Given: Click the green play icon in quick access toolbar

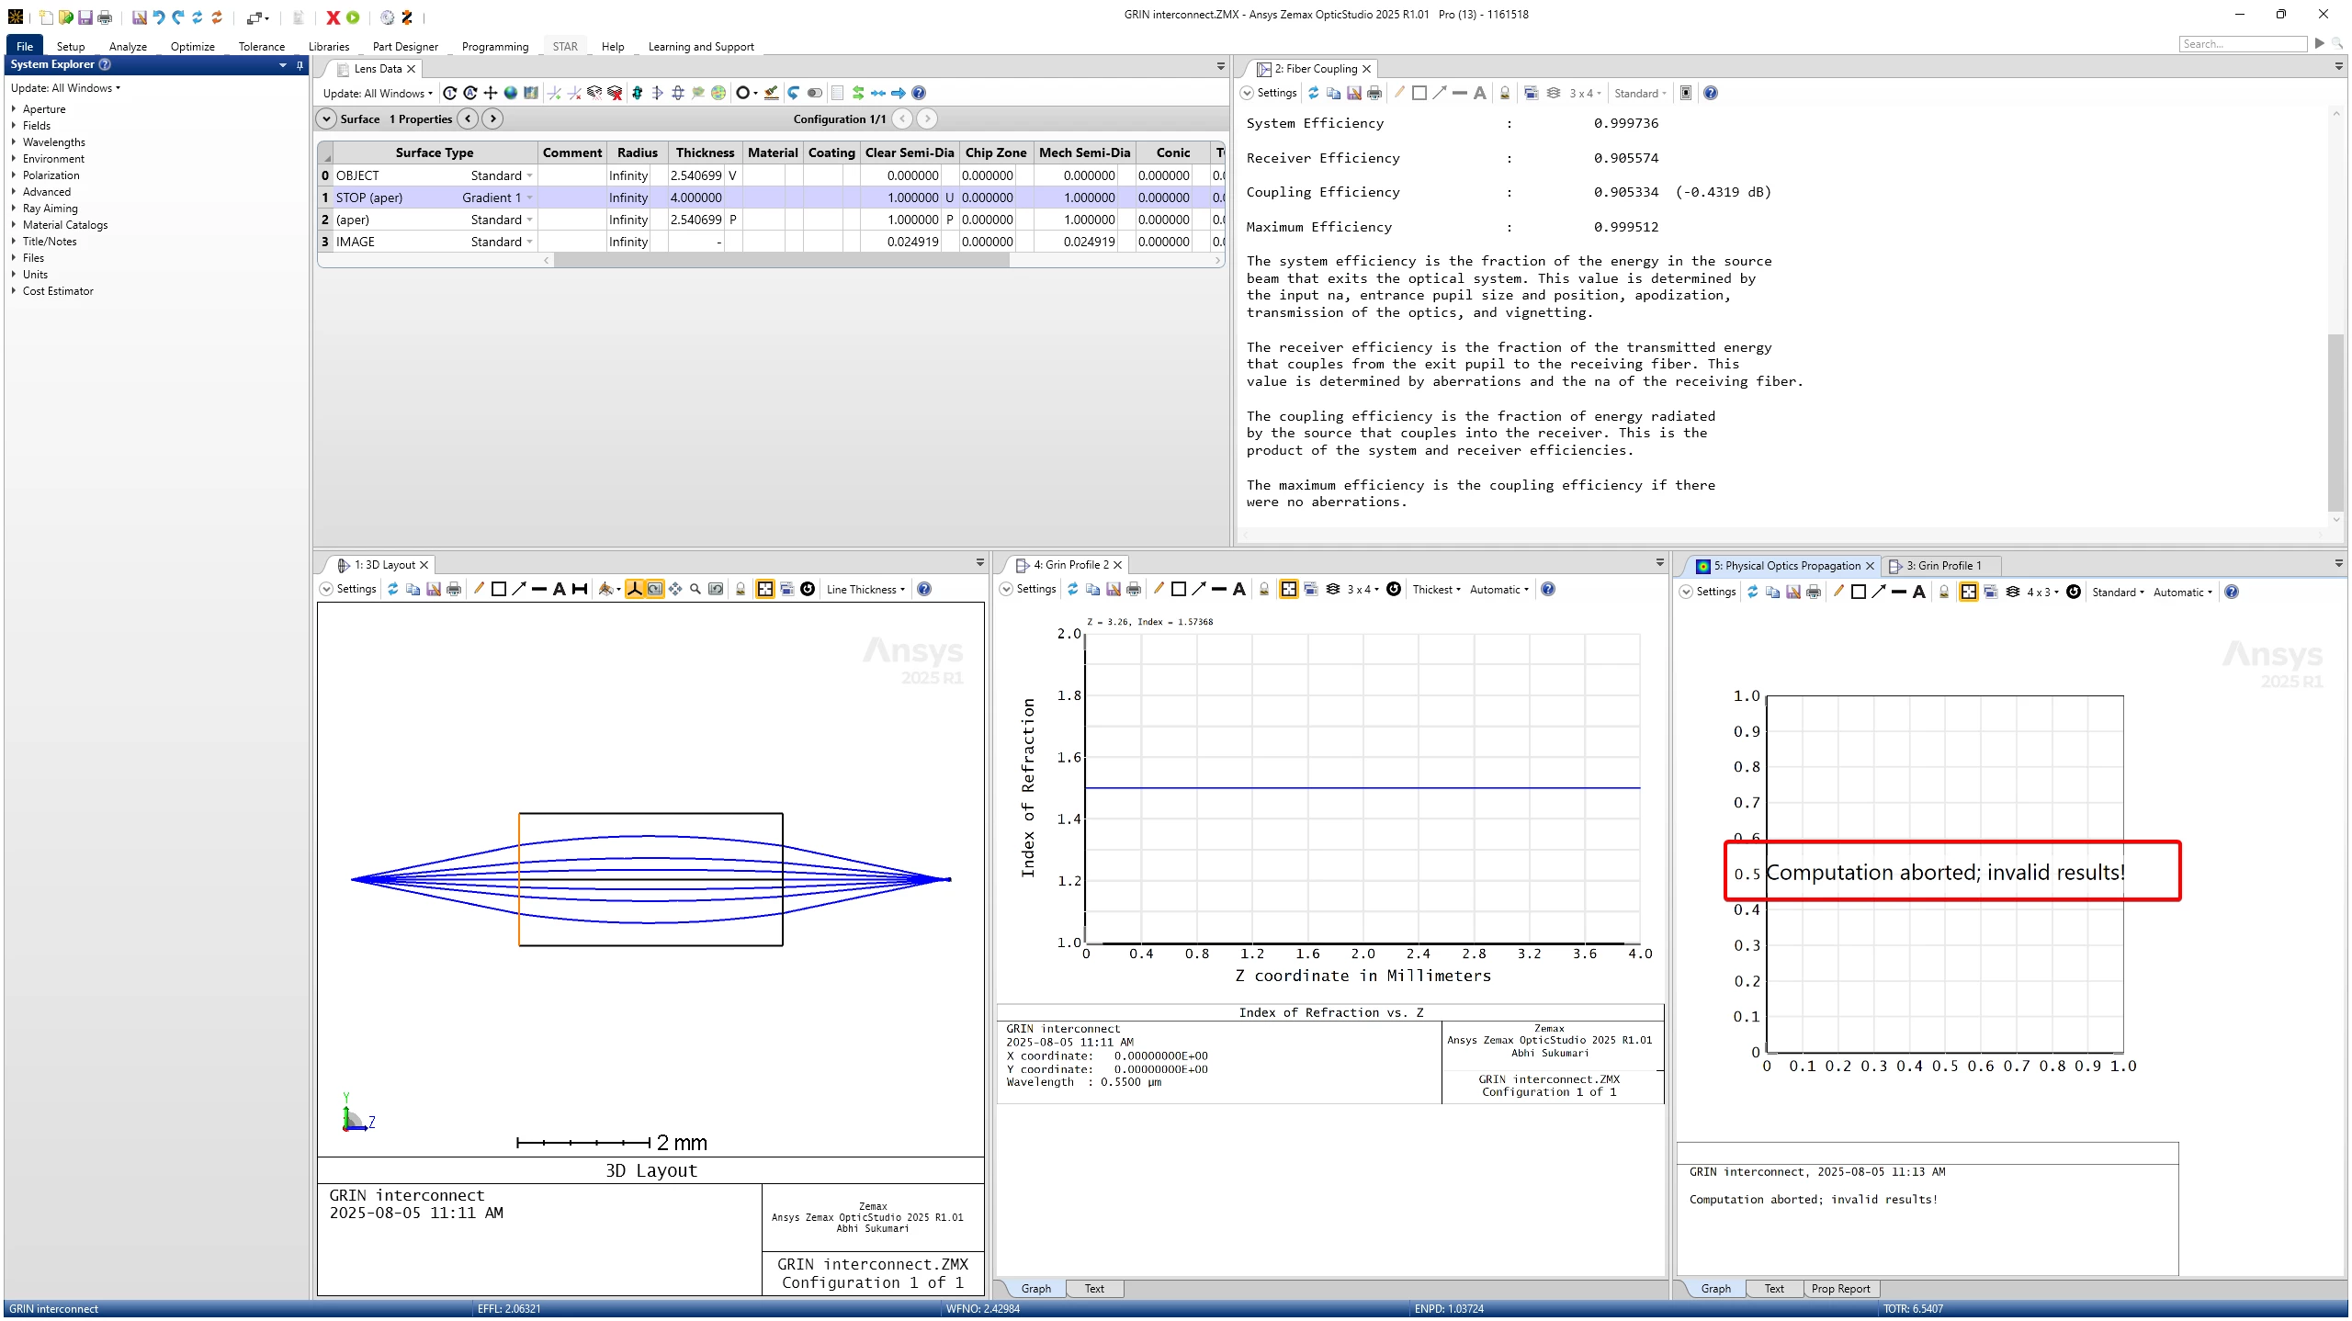Looking at the screenshot, I should (353, 17).
